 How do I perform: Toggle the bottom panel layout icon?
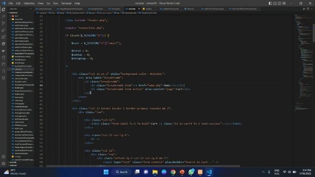coord(275,3)
